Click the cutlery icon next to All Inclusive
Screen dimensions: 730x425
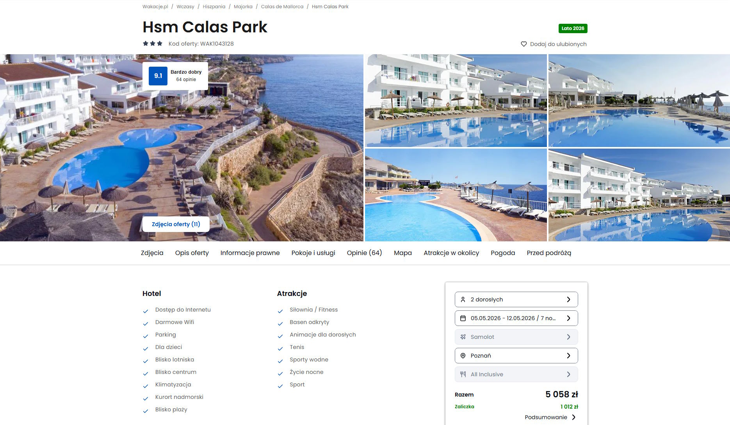[463, 374]
